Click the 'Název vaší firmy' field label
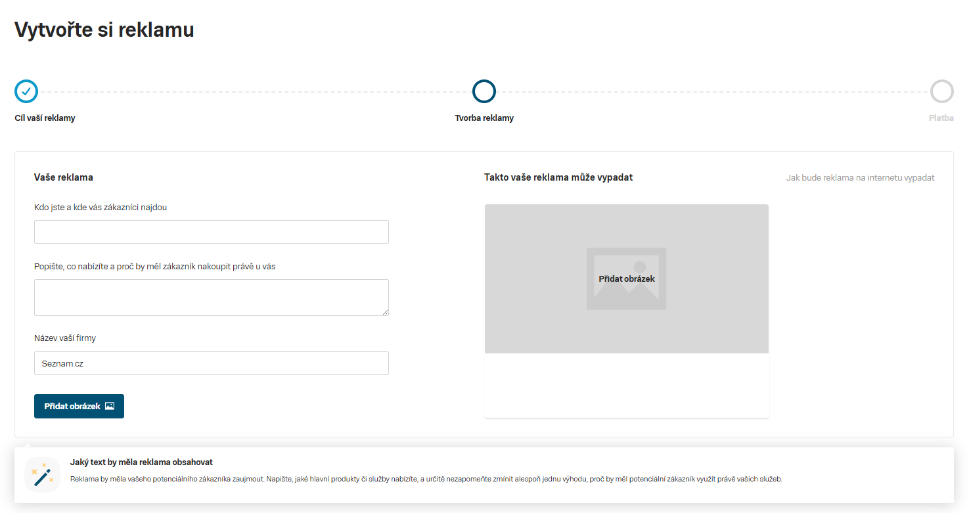The width and height of the screenshot is (969, 513). tap(65, 338)
